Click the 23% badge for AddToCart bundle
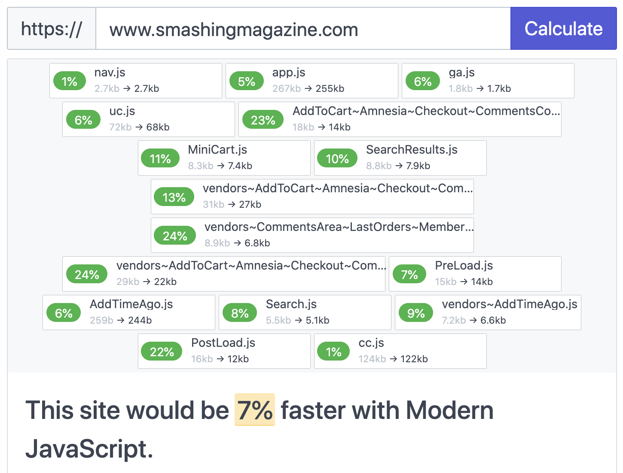The height and width of the screenshot is (473, 623). pyautogui.click(x=263, y=120)
